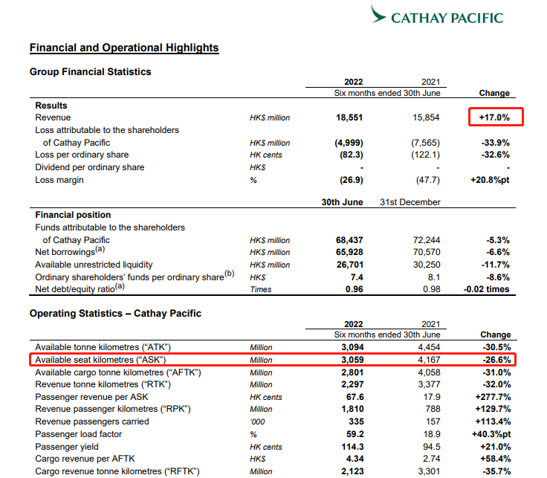Select the 2021 loss per share (122.1)
Viewport: 547px width, 478px height.
coord(425,155)
